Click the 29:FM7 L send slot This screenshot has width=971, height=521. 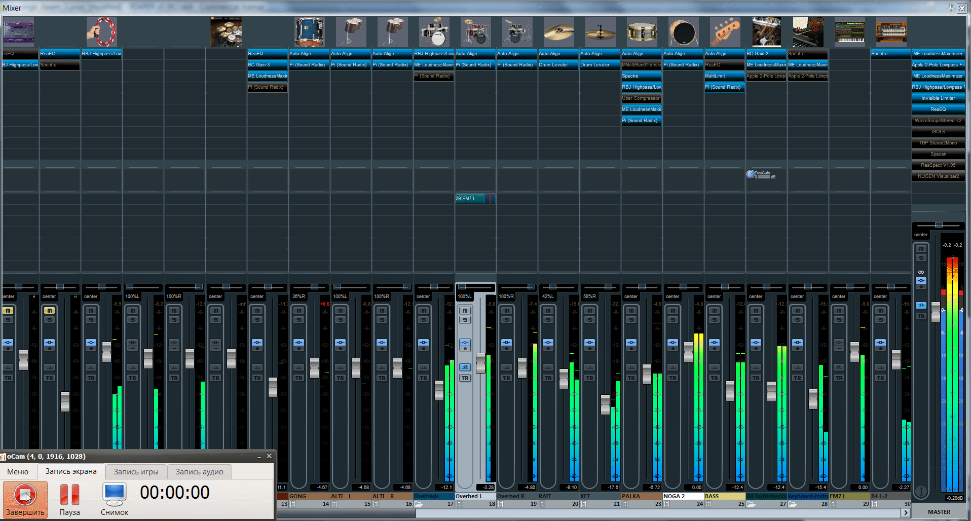point(475,199)
